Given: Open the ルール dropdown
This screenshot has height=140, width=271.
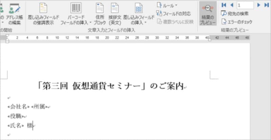Looking at the screenshot, I should (x=167, y=5).
